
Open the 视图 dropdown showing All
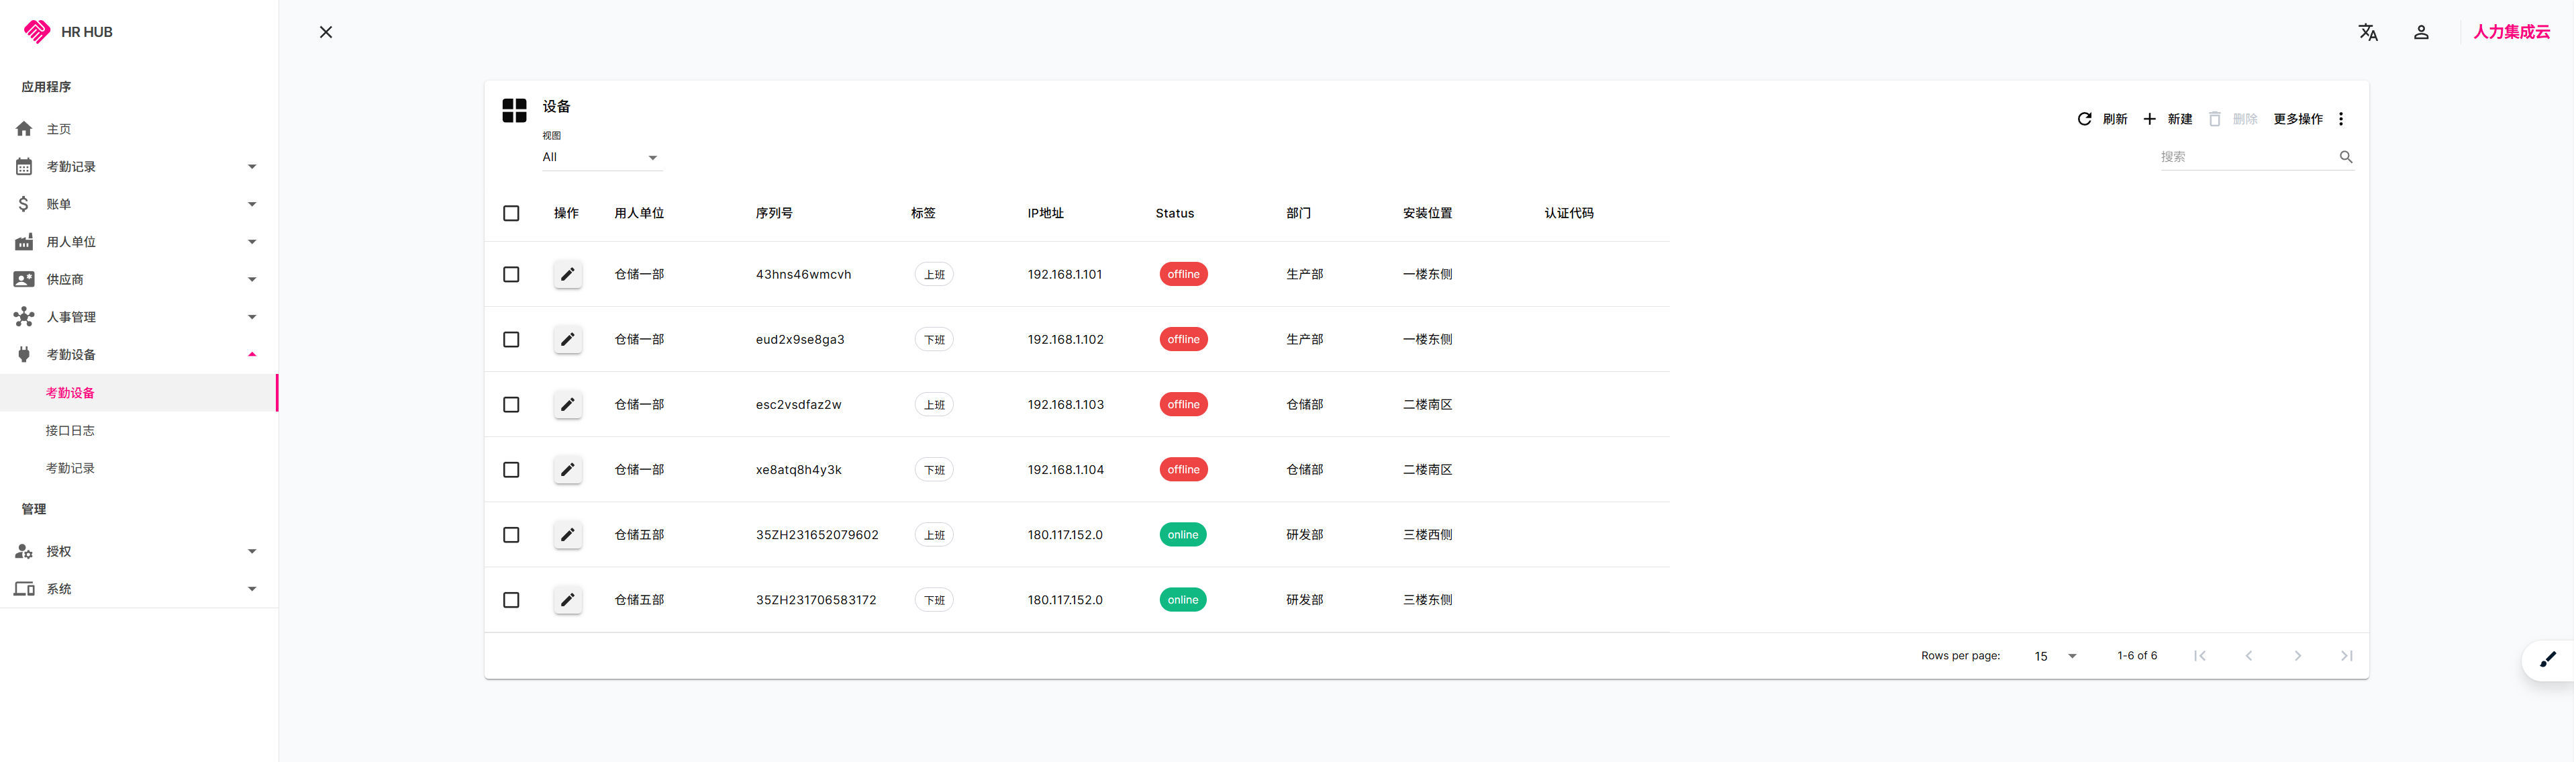(x=599, y=157)
